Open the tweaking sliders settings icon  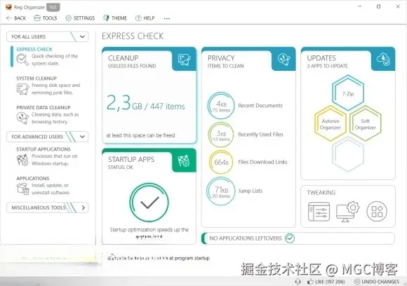pos(319,212)
